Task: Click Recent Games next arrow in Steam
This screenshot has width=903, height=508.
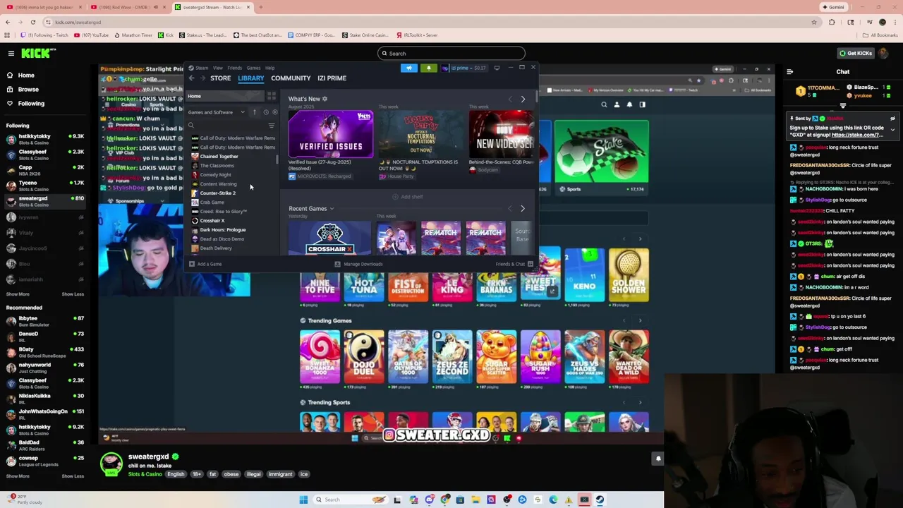Action: [x=523, y=208]
